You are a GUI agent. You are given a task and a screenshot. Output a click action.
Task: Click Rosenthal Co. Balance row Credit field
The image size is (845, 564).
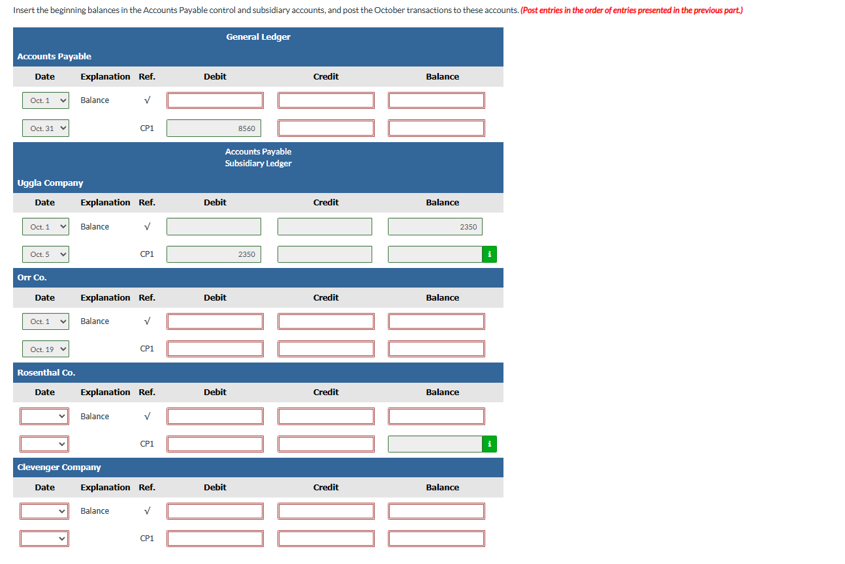[x=326, y=416]
